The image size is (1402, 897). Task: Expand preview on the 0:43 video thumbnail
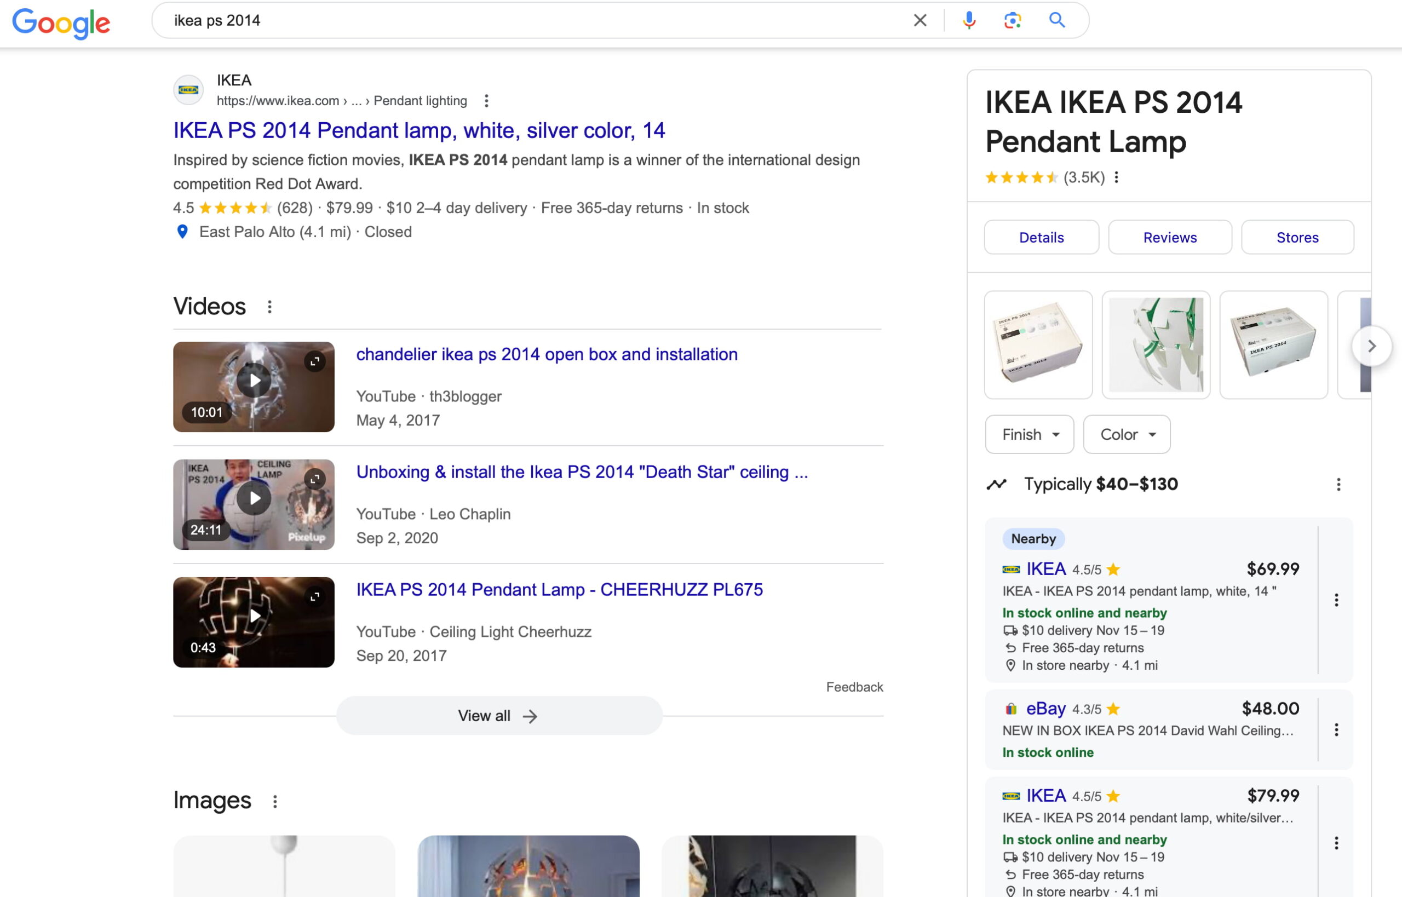(314, 597)
